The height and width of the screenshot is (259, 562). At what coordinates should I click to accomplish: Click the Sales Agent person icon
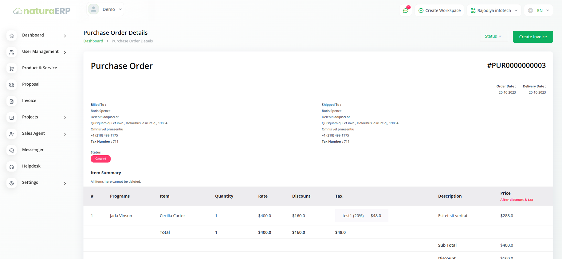click(12, 134)
